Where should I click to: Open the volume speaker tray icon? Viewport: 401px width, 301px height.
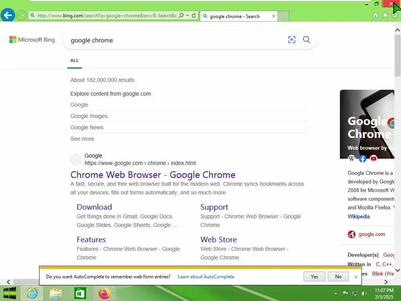pos(364,293)
